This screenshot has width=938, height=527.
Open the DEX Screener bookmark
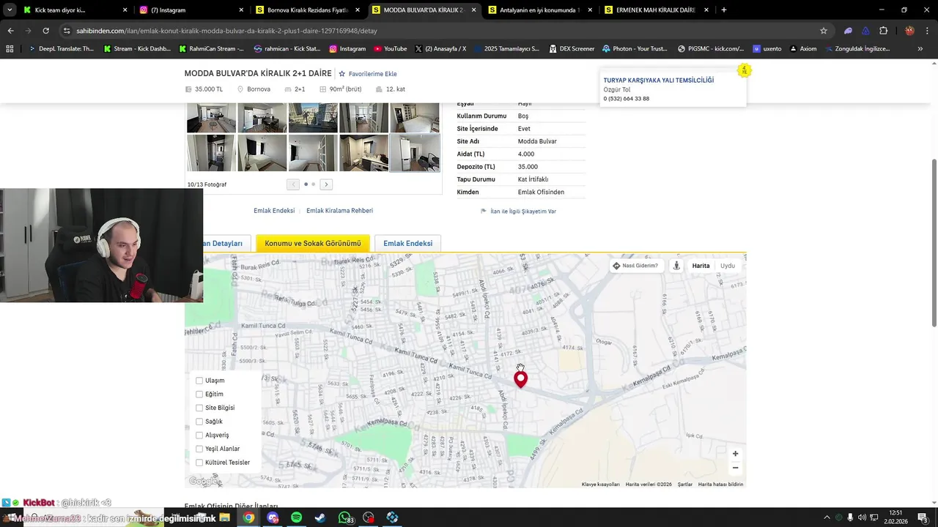tap(571, 49)
